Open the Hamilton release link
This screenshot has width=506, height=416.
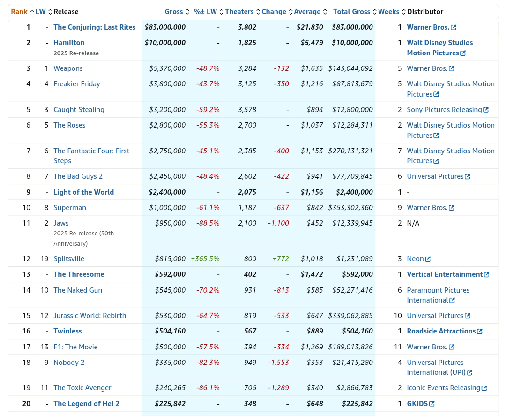coord(69,43)
